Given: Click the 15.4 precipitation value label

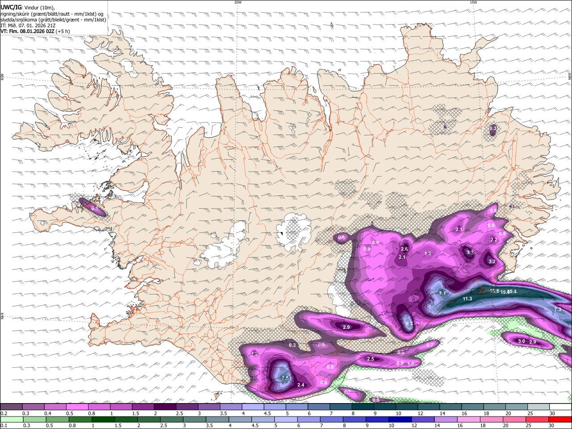Looking at the screenshot, I should tap(512, 291).
